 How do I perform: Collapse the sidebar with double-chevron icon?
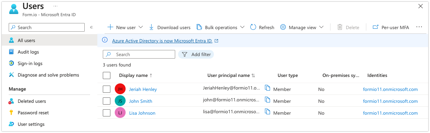tap(92, 27)
